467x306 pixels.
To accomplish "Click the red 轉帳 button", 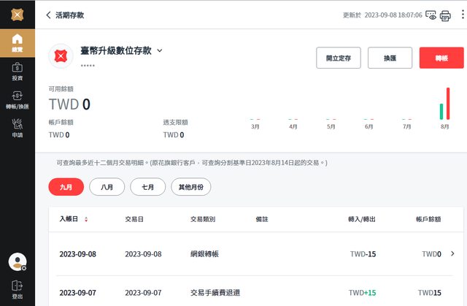I will (441, 58).
